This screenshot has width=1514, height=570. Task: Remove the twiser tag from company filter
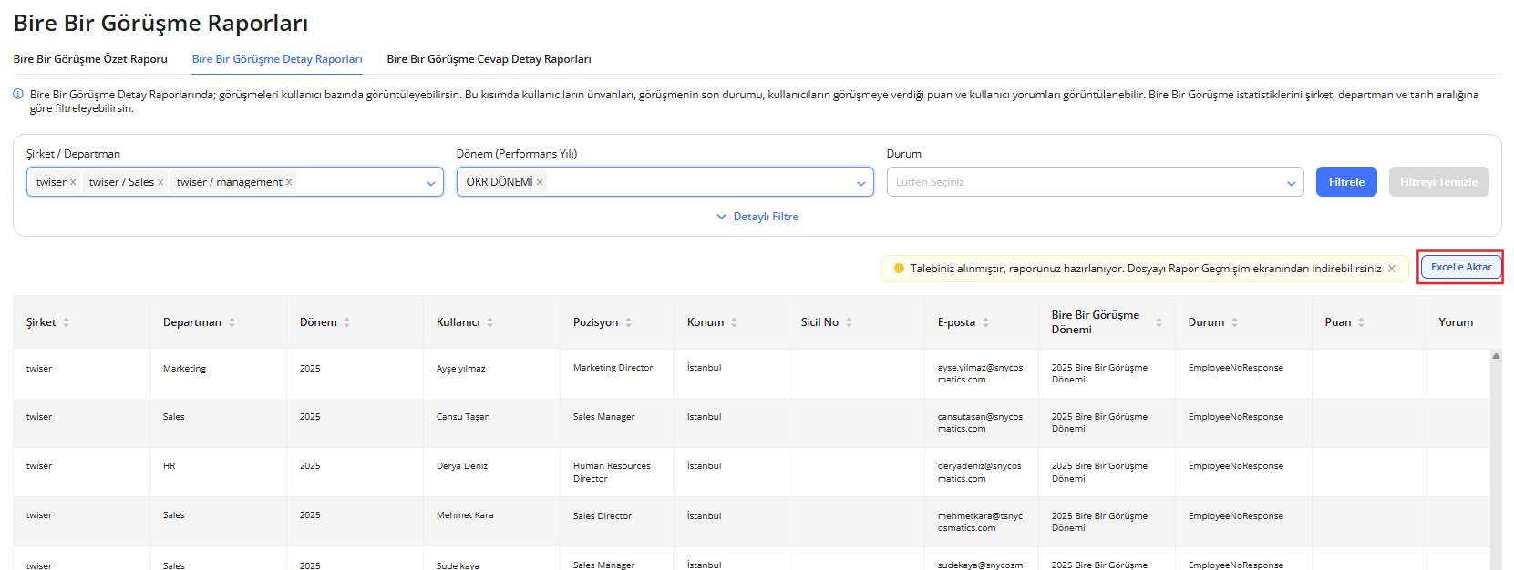[x=73, y=182]
